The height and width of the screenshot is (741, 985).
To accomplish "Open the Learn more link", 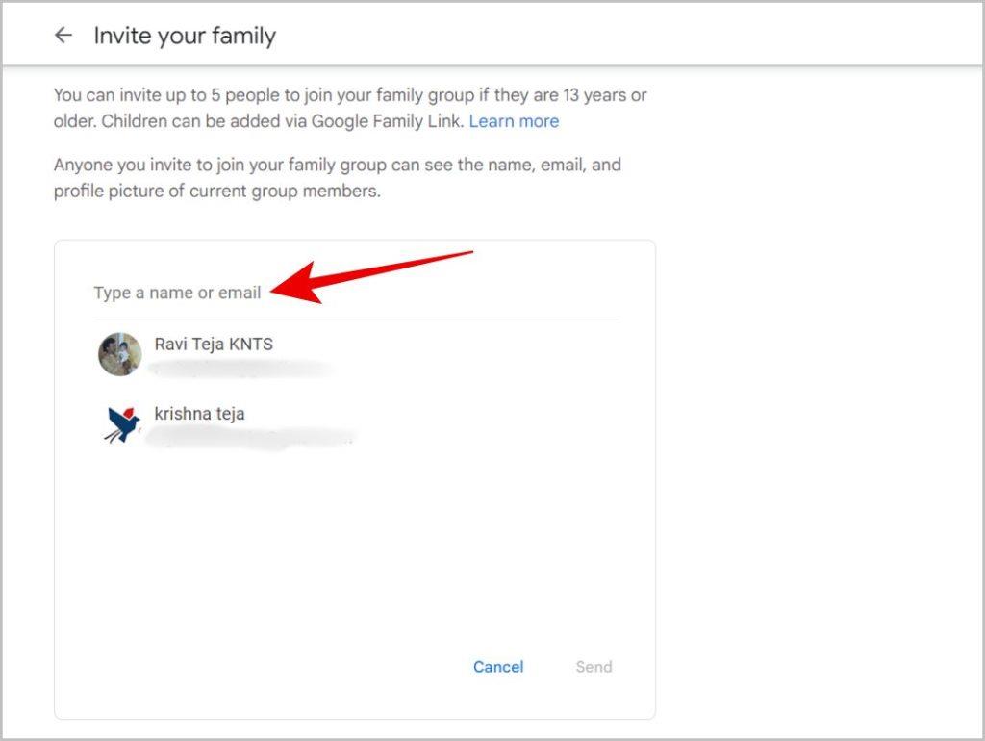I will [x=514, y=121].
